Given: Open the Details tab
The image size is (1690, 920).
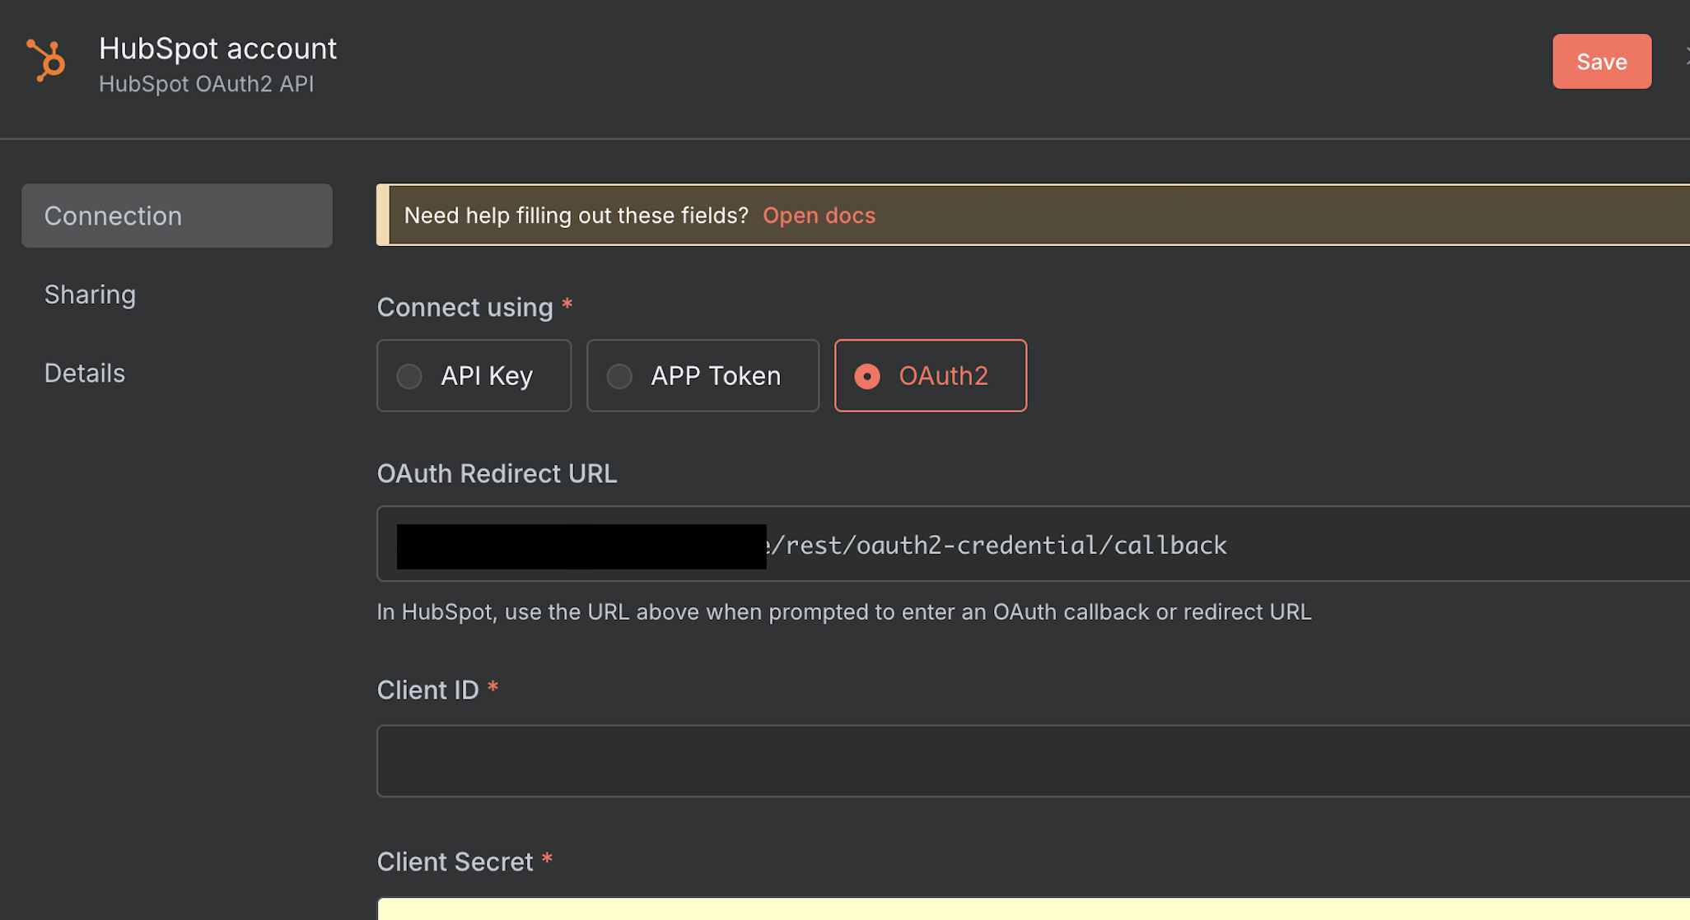Looking at the screenshot, I should click(85, 373).
